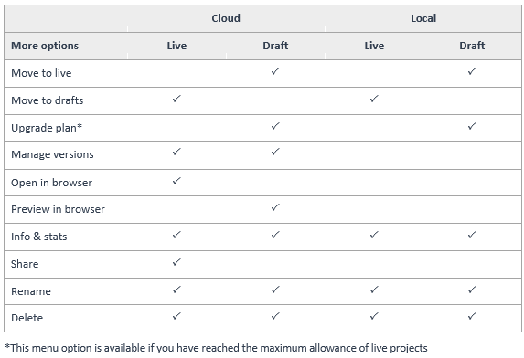This screenshot has height=358, width=524.
Task: Select the Local column group header
Action: coord(423,18)
